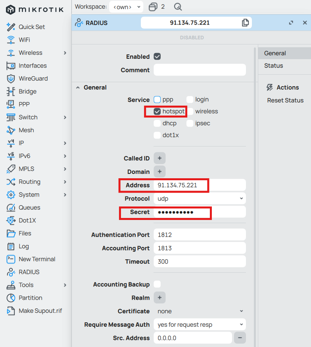The height and width of the screenshot is (347, 311).
Task: Copy the 91.134.75.221 title value
Action: pyautogui.click(x=245, y=23)
